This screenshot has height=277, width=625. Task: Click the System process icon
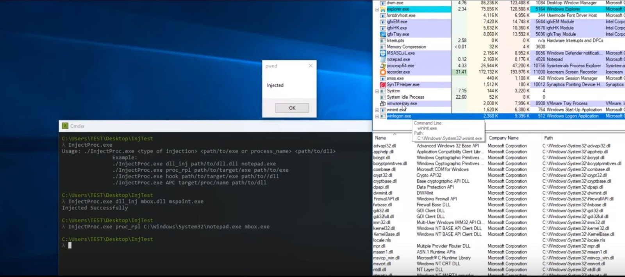coord(383,91)
